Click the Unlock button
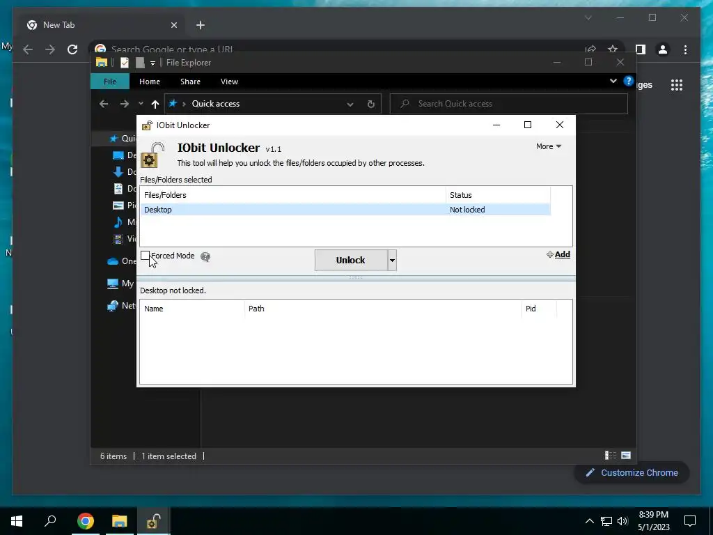Viewport: 713px width, 535px height. 351,261
